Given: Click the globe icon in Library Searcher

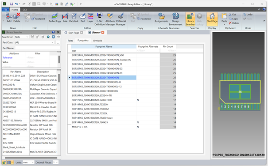Looking at the screenshot, I should coord(48,37).
